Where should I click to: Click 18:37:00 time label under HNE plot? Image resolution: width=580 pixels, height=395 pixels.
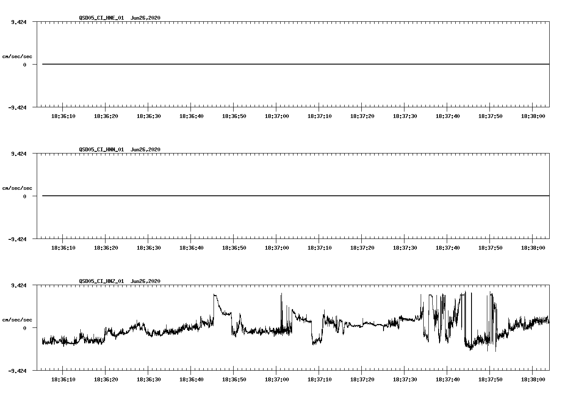277,116
